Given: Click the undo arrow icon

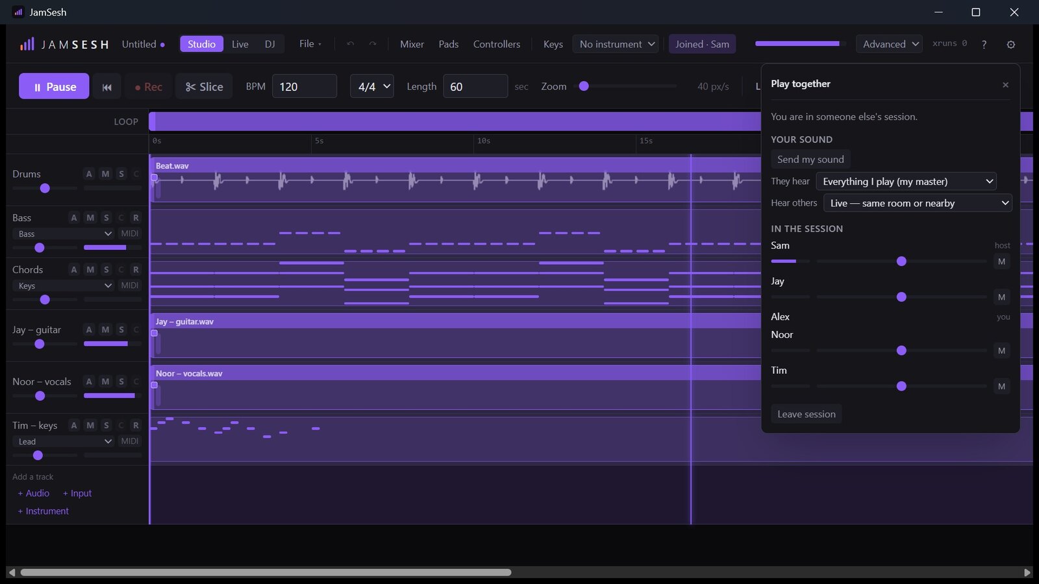Looking at the screenshot, I should click(351, 44).
